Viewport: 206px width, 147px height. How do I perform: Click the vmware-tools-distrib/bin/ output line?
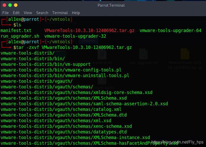pyautogui.click(x=33, y=59)
